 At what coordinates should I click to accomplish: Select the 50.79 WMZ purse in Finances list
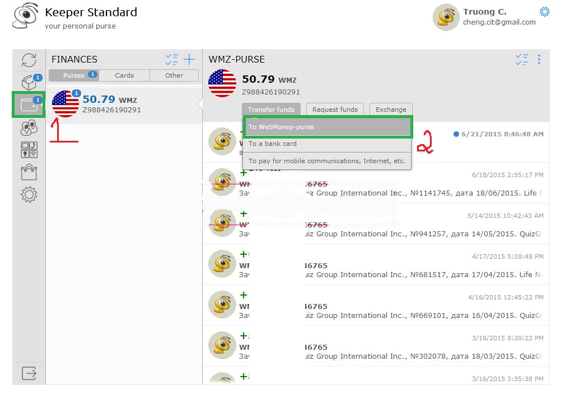click(x=124, y=104)
